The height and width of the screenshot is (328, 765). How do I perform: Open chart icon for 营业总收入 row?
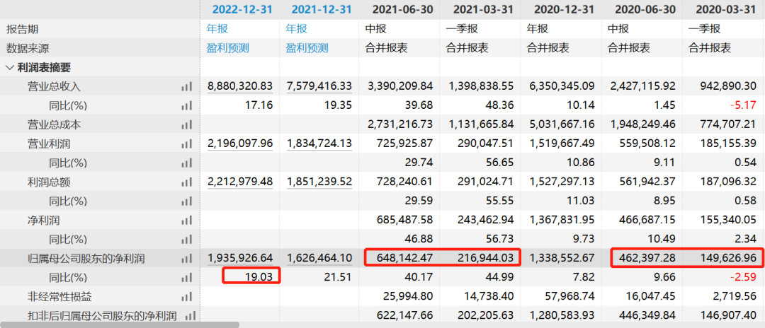coord(186,87)
